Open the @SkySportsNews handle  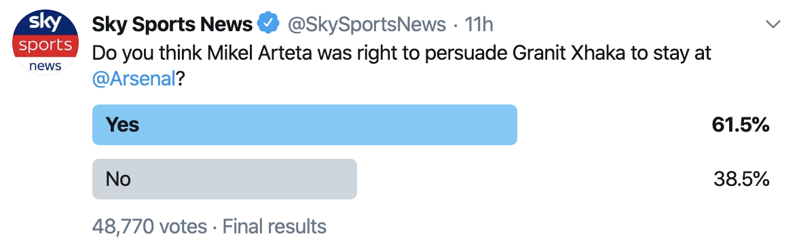367,24
